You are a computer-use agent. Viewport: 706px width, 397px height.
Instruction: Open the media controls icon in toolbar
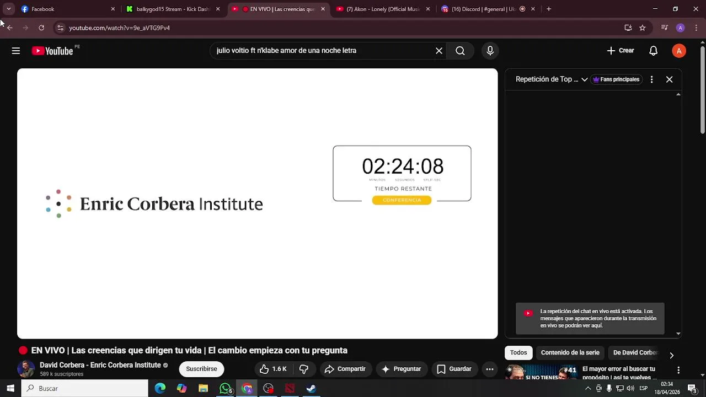(x=665, y=28)
